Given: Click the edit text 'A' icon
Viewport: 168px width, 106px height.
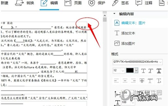Looking at the screenshot, I should click(117, 23).
